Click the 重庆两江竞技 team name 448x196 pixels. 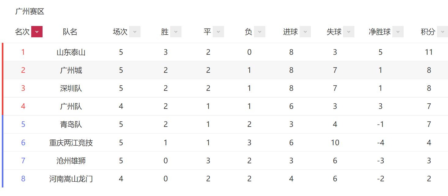pos(71,143)
